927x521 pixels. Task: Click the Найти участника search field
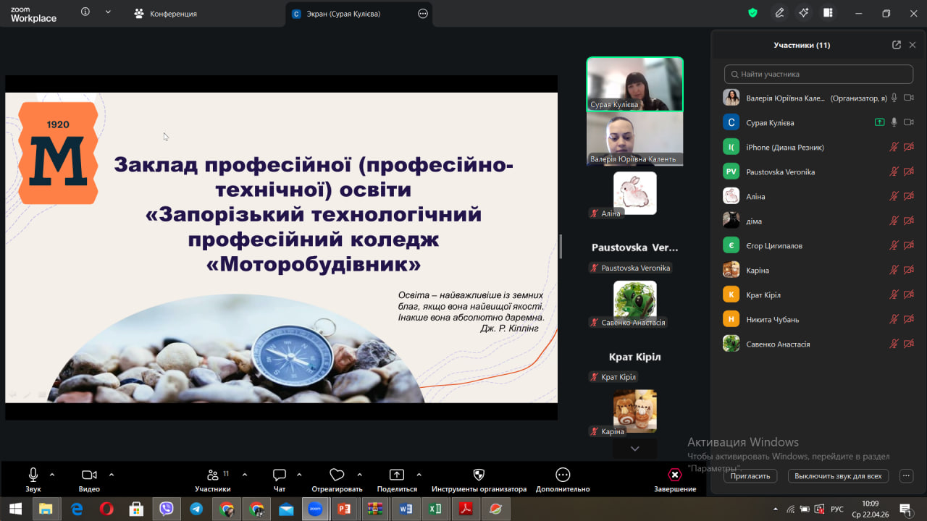pyautogui.click(x=818, y=74)
